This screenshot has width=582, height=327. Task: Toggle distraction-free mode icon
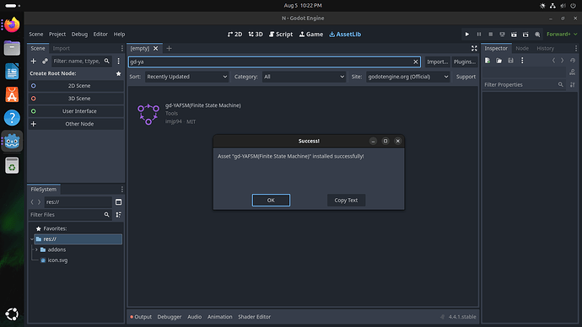click(474, 48)
